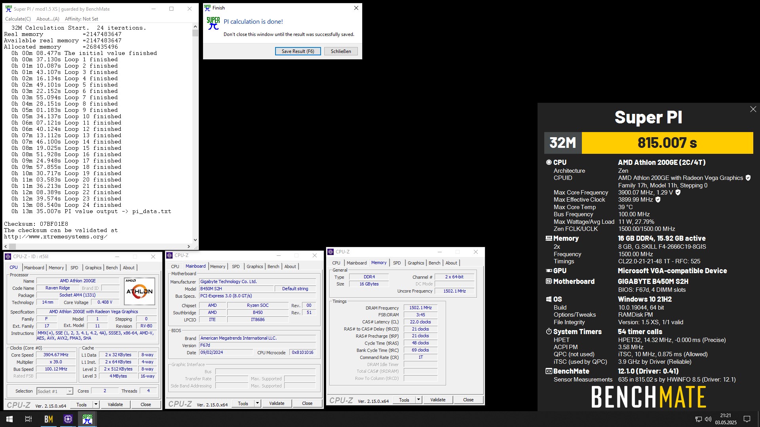760x427 pixels.
Task: Click the Athlon logo in CPU-Z
Action: (x=139, y=291)
